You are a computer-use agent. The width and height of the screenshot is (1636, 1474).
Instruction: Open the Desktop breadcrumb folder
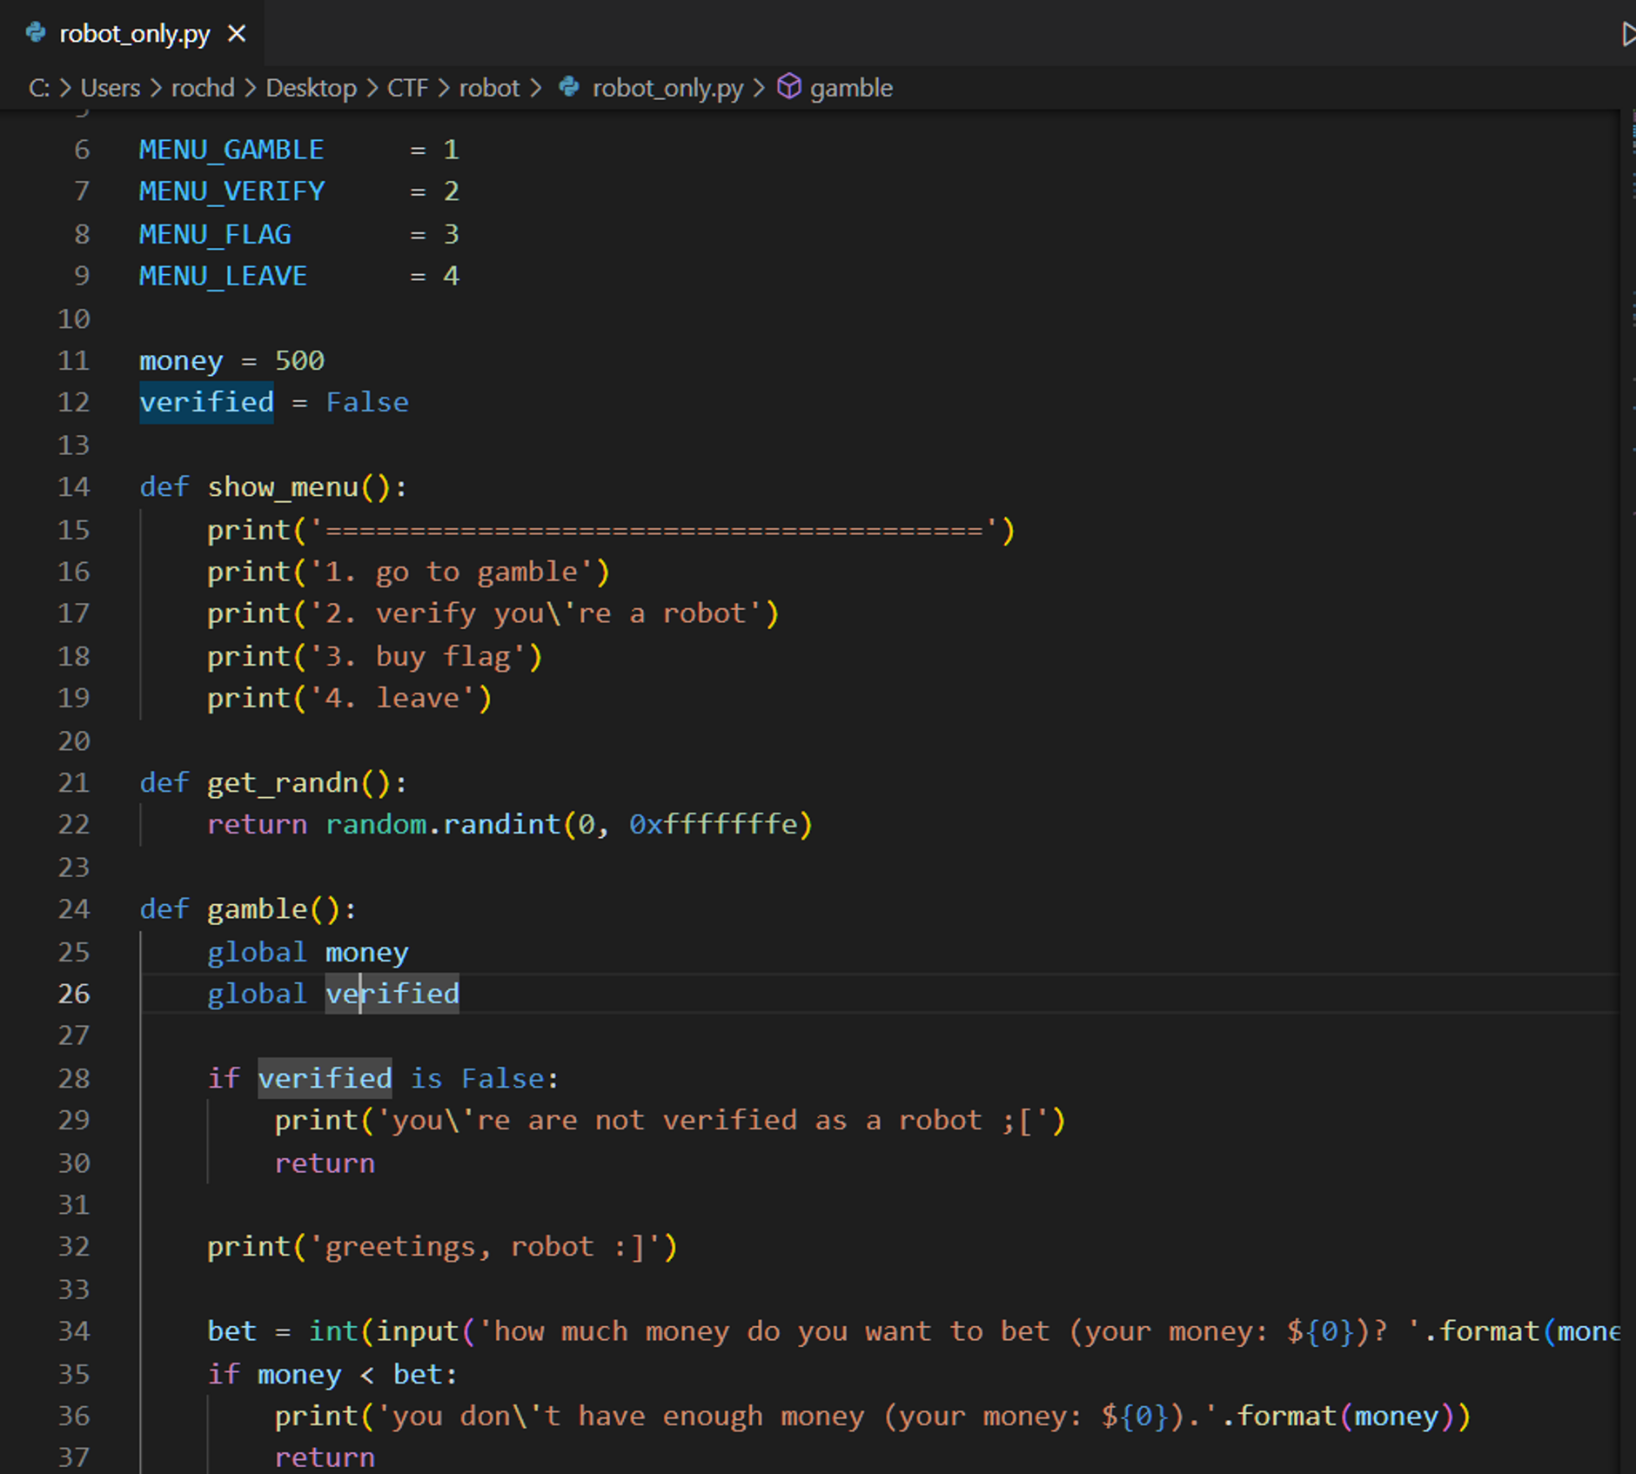coord(311,88)
